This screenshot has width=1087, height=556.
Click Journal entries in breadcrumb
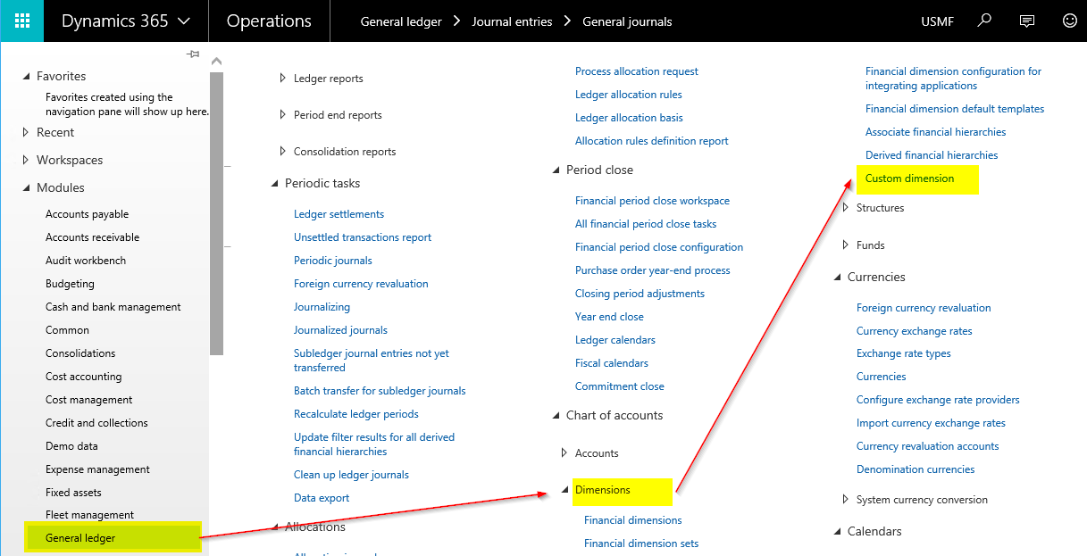click(x=512, y=21)
